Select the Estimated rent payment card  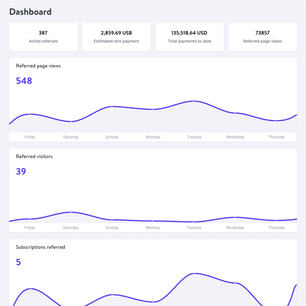point(116,36)
